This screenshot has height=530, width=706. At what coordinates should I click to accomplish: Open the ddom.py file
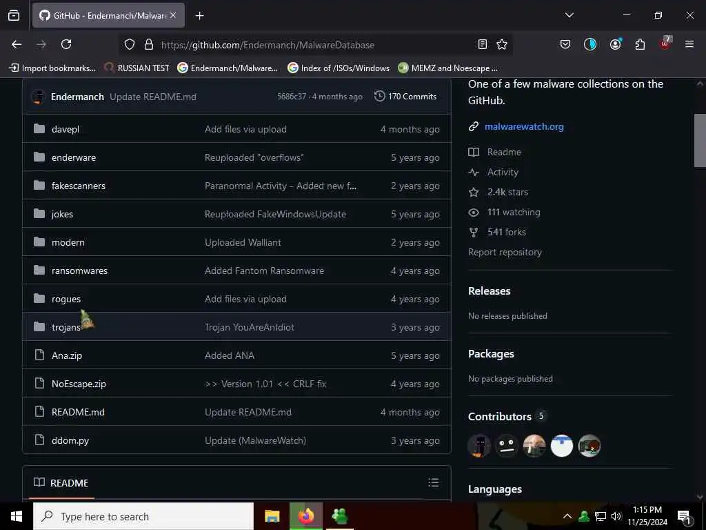tap(70, 441)
